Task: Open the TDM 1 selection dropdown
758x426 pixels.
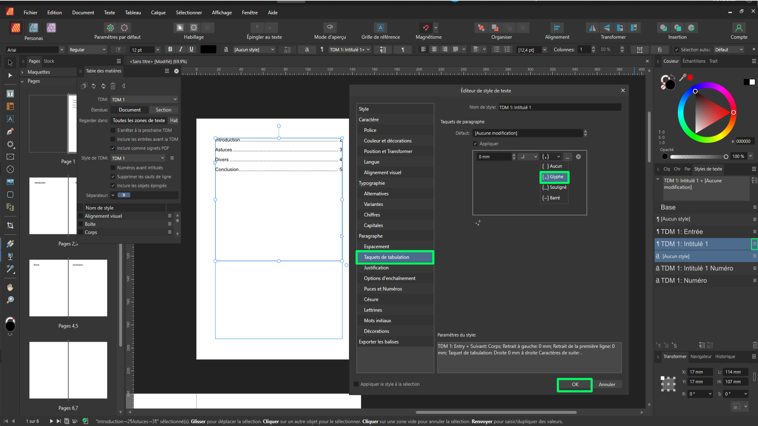Action: (144, 99)
